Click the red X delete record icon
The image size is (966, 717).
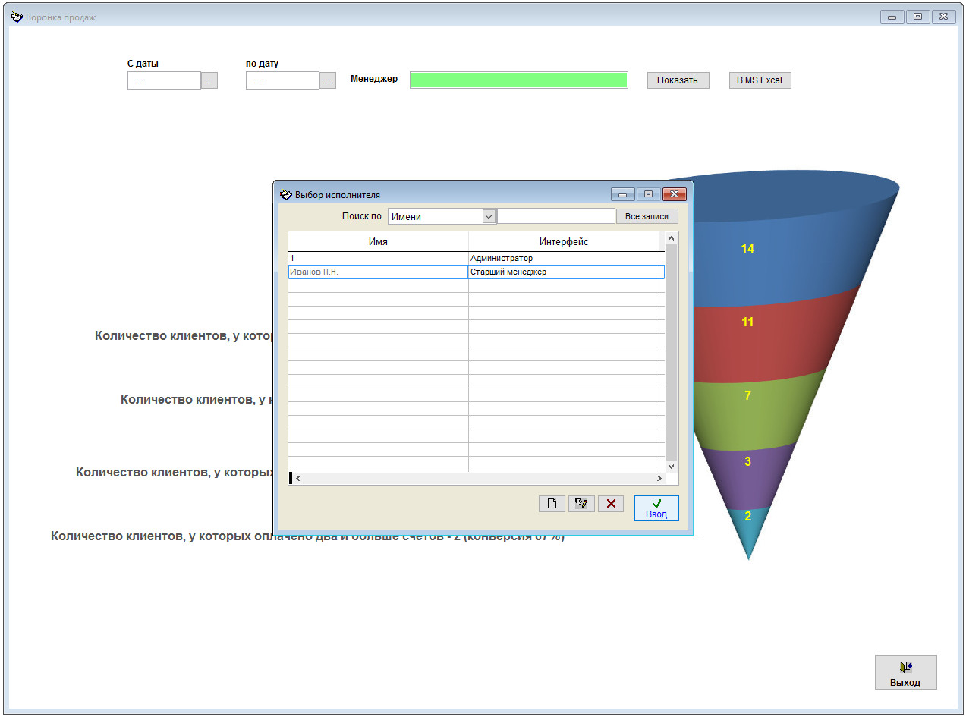coord(611,504)
